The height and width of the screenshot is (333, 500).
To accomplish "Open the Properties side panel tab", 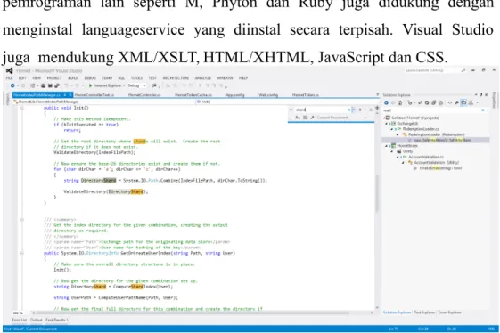I will 495,101.
